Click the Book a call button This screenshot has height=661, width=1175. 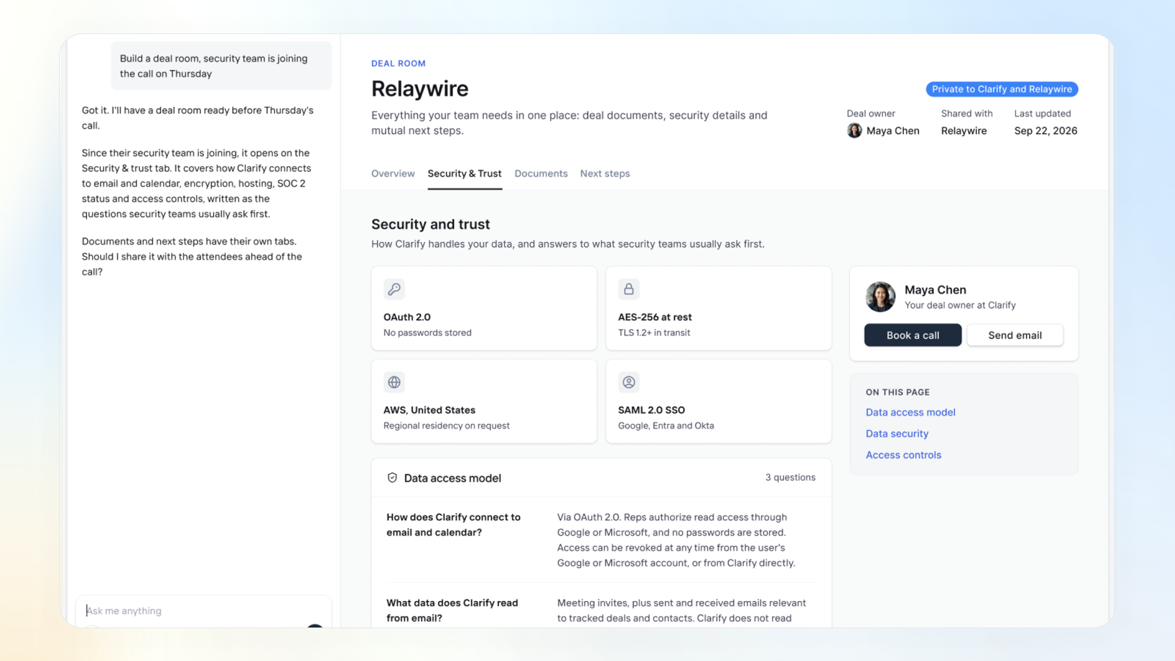913,335
